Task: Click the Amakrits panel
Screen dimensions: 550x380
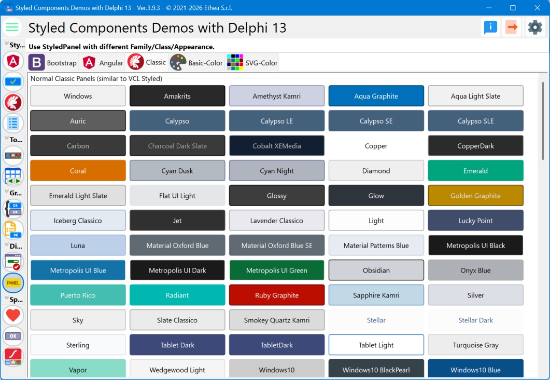Action: [x=177, y=96]
